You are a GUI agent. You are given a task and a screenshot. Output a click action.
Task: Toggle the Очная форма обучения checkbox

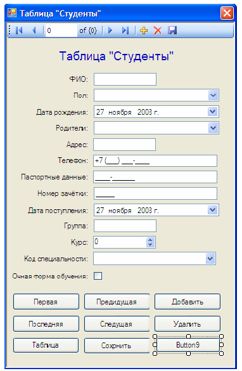[98, 276]
